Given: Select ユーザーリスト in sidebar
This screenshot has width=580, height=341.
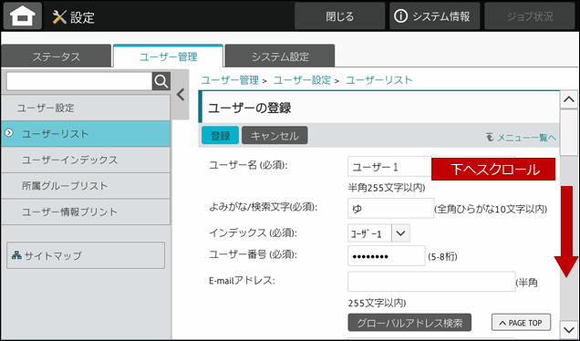Looking at the screenshot, I should click(x=86, y=133).
